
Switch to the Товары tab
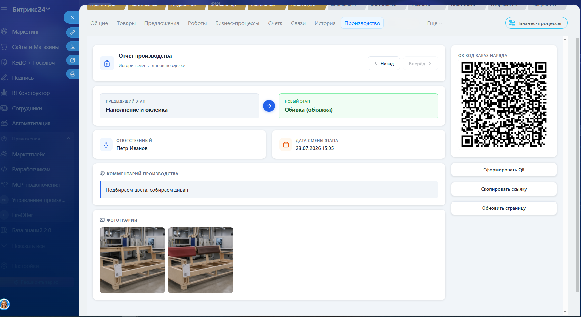[126, 23]
